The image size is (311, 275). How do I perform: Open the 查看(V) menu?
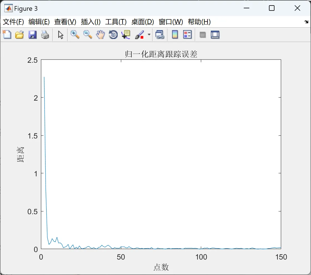[x=65, y=22]
